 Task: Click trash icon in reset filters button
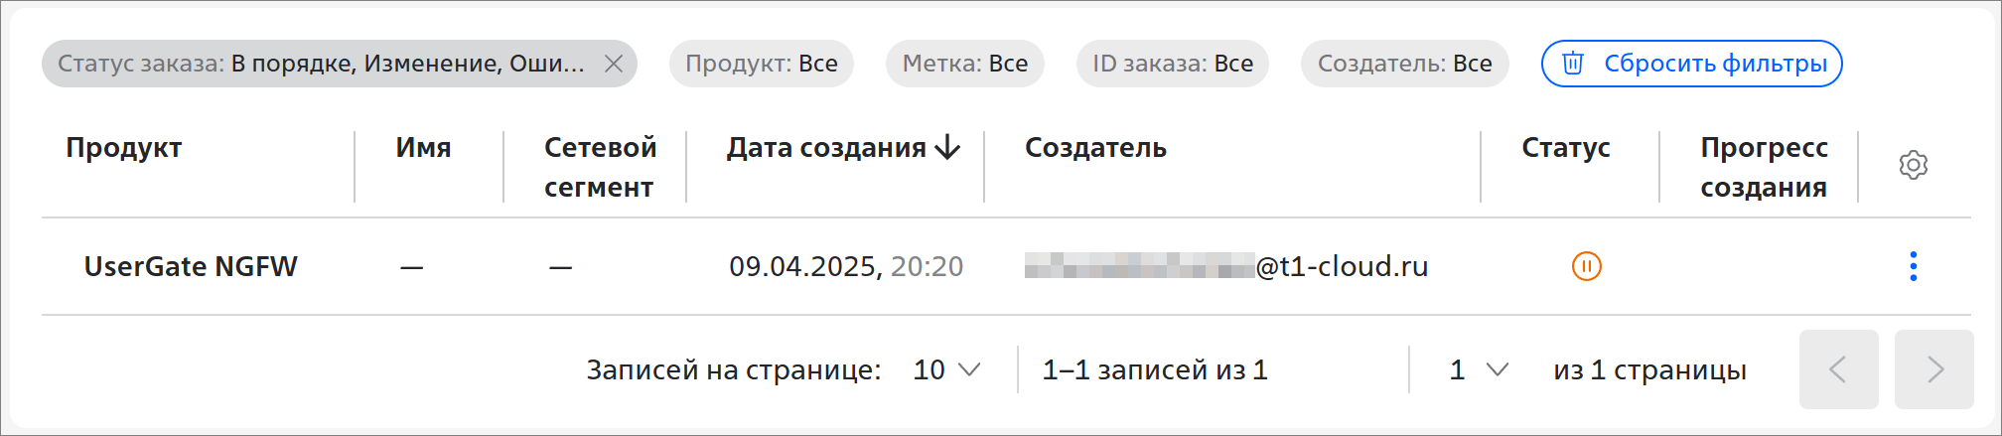pos(1573,64)
